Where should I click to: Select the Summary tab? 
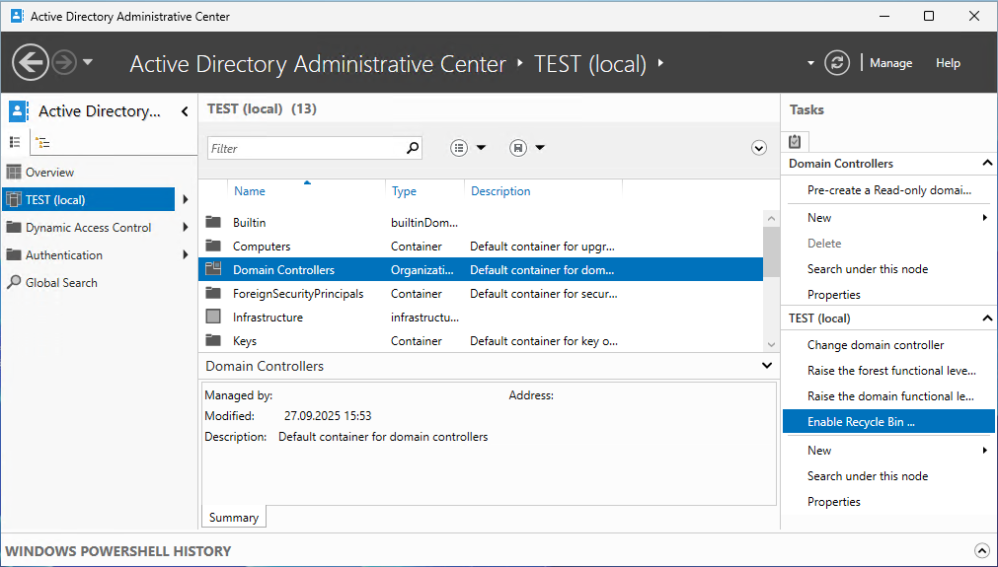pyautogui.click(x=234, y=518)
